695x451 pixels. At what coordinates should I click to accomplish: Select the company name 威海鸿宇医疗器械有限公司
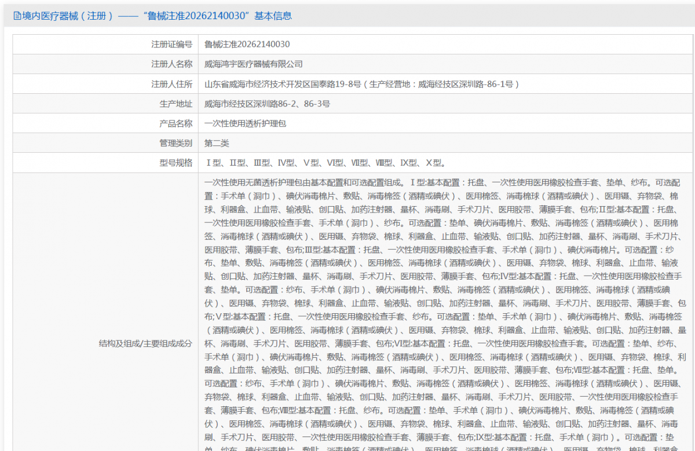[252, 64]
